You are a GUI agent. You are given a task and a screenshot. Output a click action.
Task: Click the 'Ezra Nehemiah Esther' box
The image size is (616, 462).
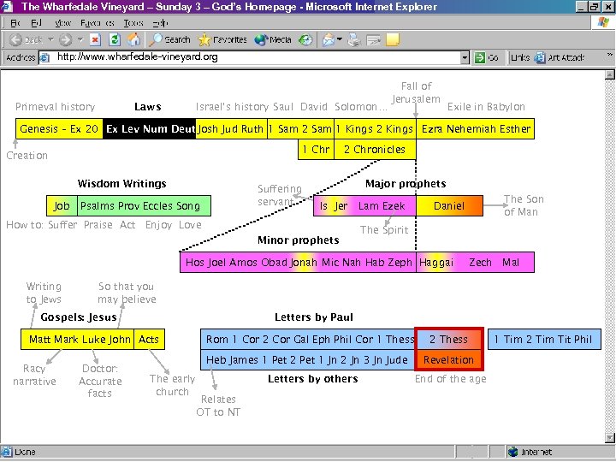click(476, 128)
